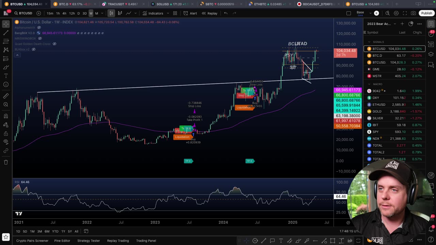
Task: Undo the last chart action
Action: coord(226,13)
